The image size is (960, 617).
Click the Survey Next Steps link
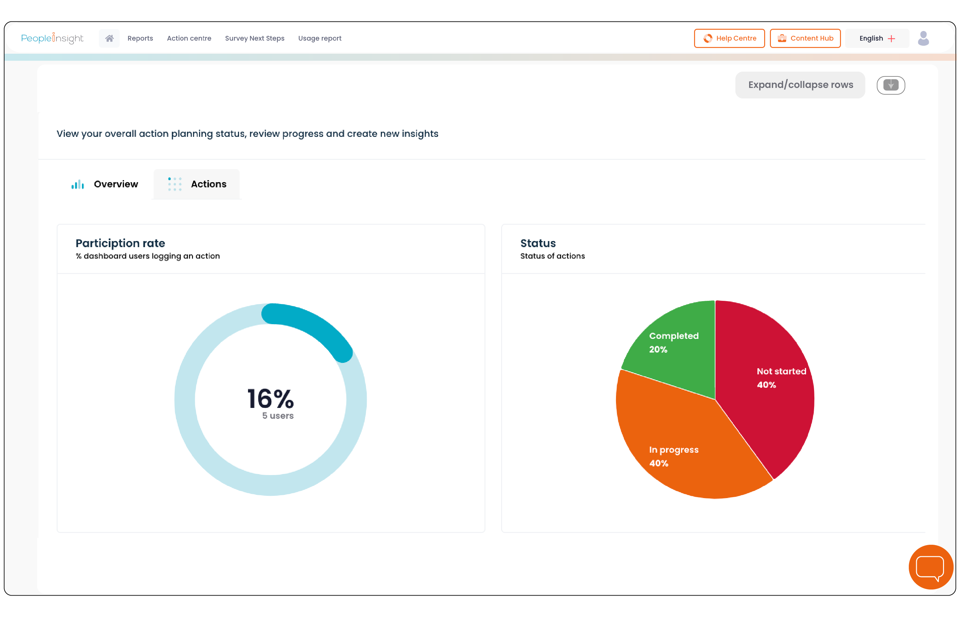point(255,38)
